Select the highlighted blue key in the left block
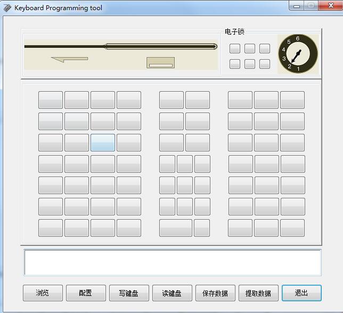 tap(103, 142)
